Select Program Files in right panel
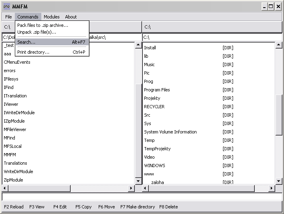 157,90
